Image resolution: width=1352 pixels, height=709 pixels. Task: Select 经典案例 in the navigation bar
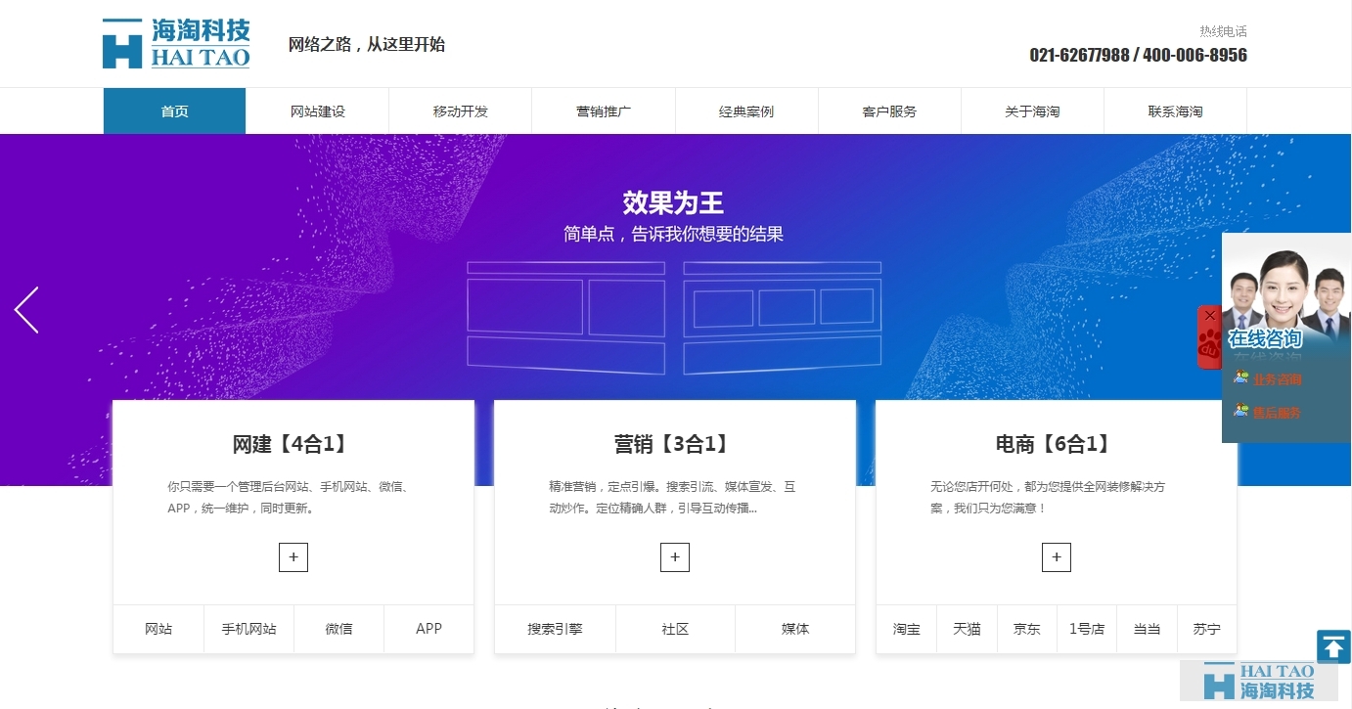tap(746, 111)
